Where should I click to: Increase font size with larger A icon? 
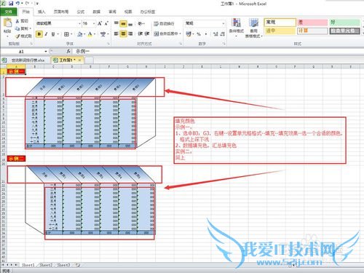100,23
